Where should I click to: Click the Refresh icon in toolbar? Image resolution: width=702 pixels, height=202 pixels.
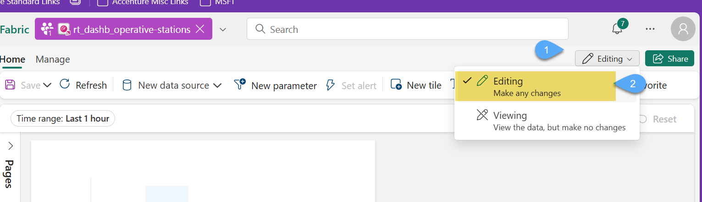coord(65,85)
